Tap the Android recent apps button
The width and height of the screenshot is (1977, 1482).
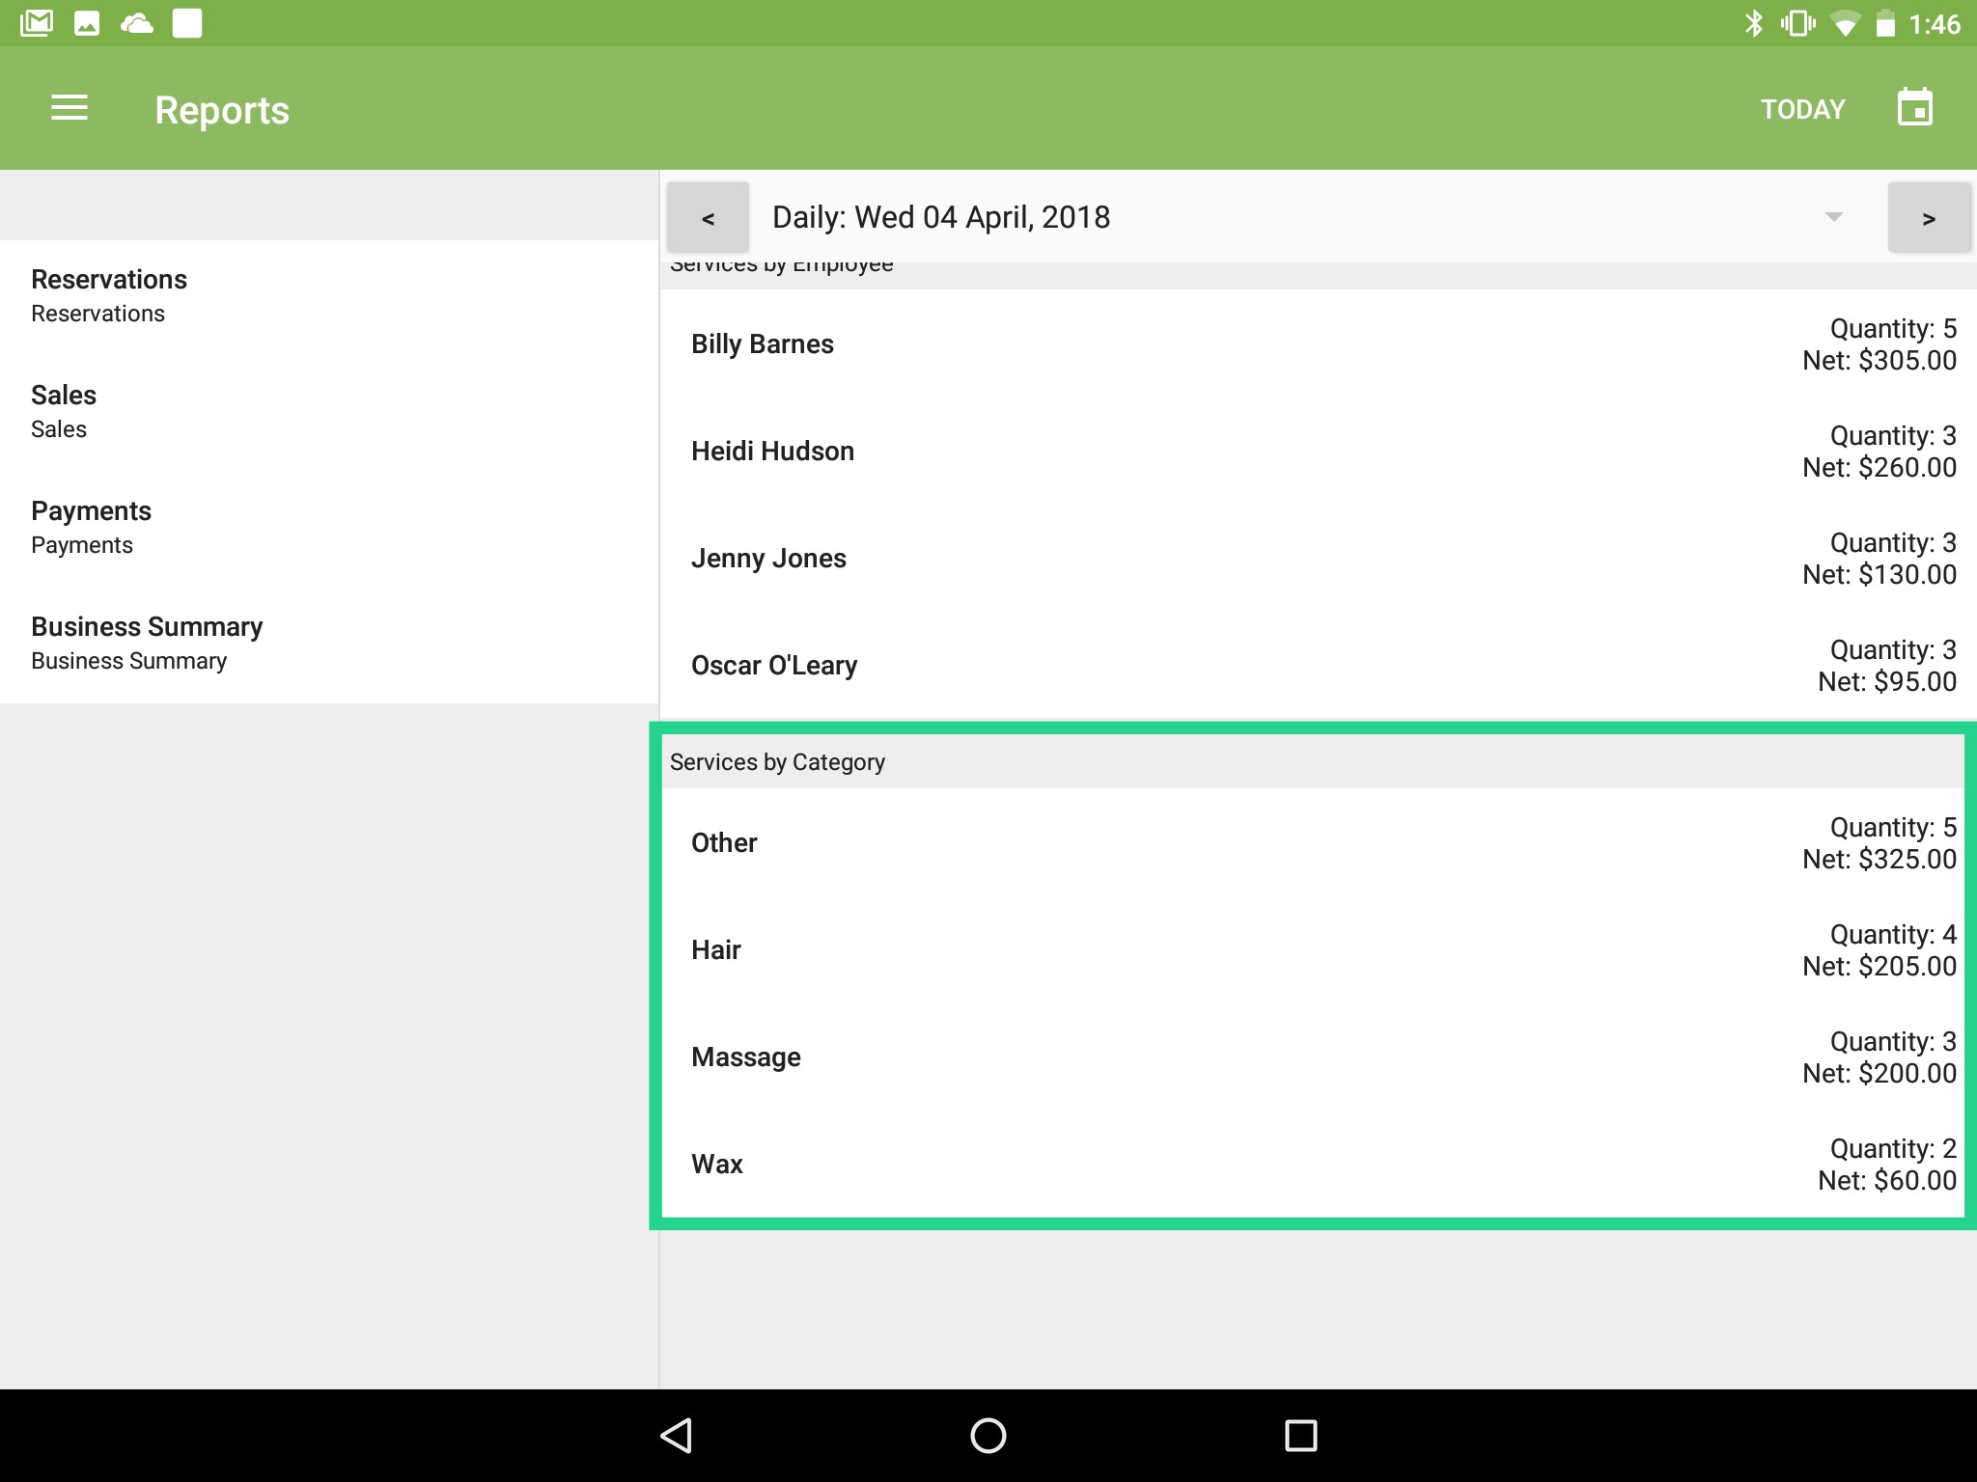click(x=1300, y=1435)
